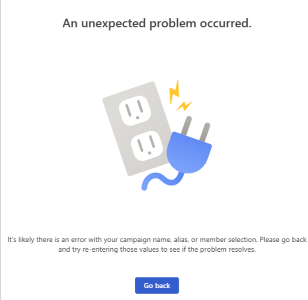Screen dimensions: 308x300
Task: Select the blue plug body illustration
Action: click(x=189, y=153)
